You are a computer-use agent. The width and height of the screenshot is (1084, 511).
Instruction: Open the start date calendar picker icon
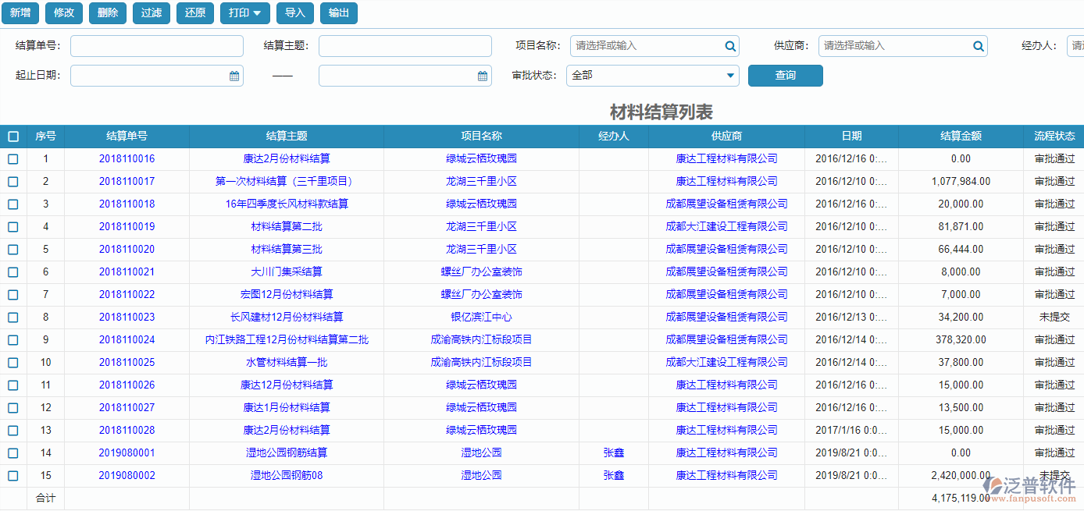[233, 75]
